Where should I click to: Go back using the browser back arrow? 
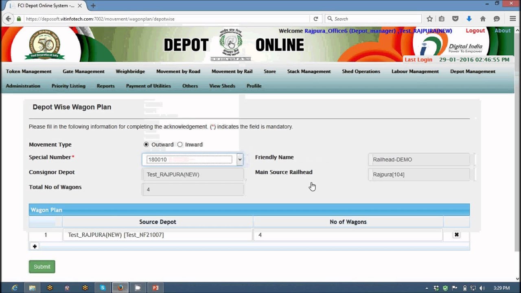click(x=8, y=19)
